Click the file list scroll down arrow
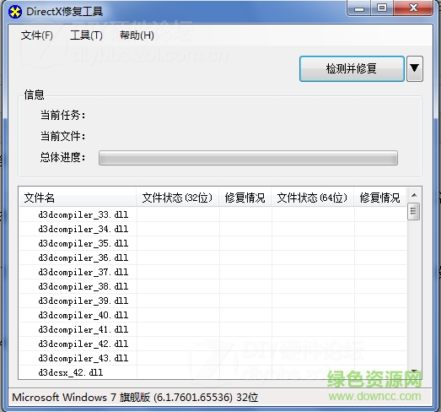 [414, 371]
